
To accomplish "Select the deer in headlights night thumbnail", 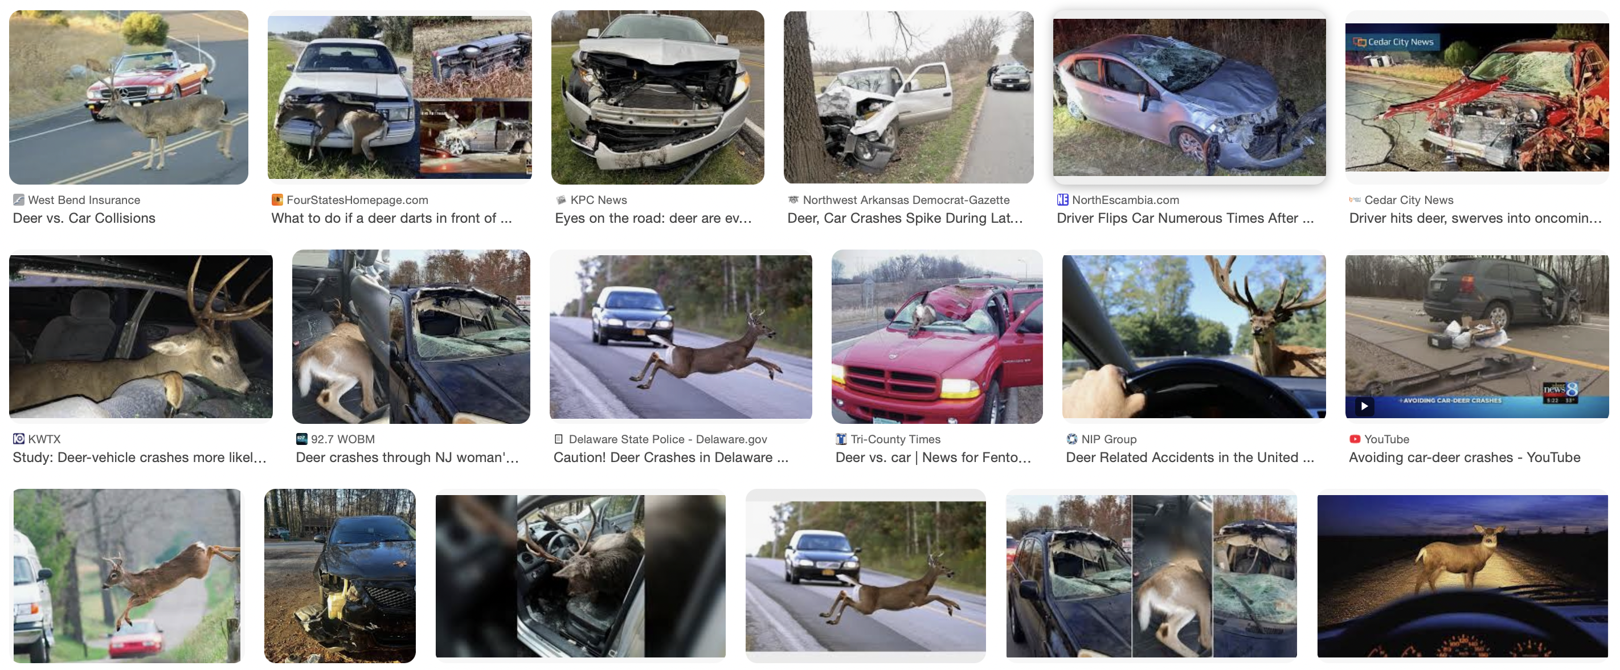I will tap(1463, 576).
